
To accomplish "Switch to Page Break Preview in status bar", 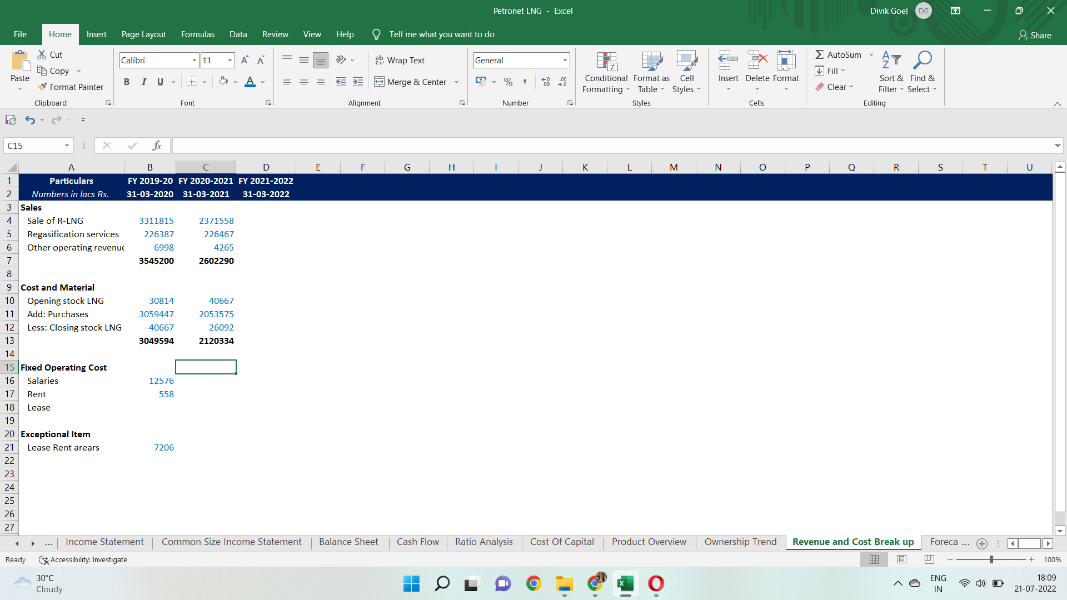I will pos(929,559).
